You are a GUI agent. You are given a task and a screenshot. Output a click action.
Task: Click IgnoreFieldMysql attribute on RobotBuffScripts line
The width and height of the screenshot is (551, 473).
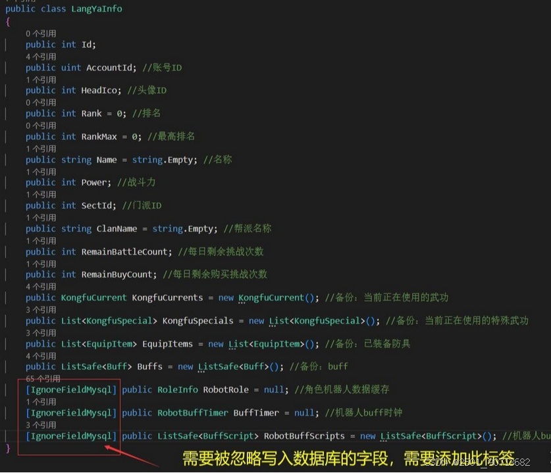71,436
